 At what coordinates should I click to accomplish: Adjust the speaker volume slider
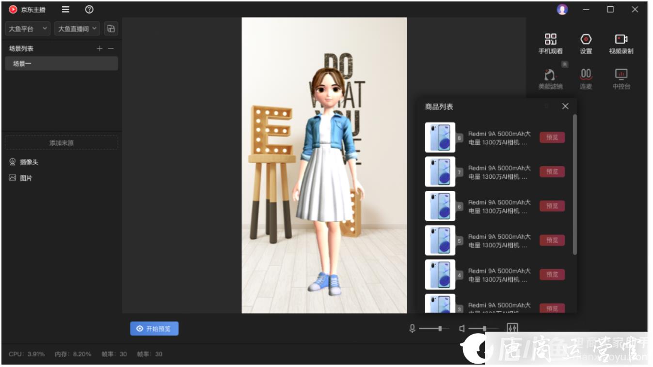pos(484,329)
